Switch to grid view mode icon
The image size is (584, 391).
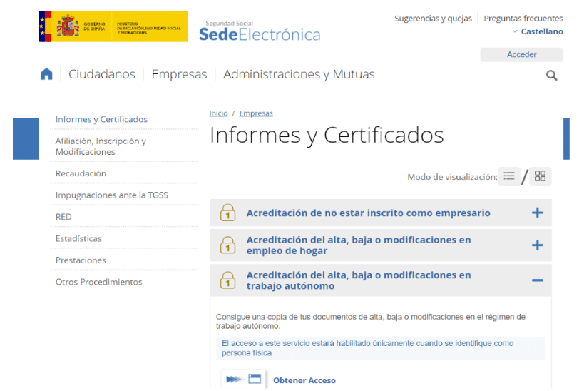[x=540, y=176]
